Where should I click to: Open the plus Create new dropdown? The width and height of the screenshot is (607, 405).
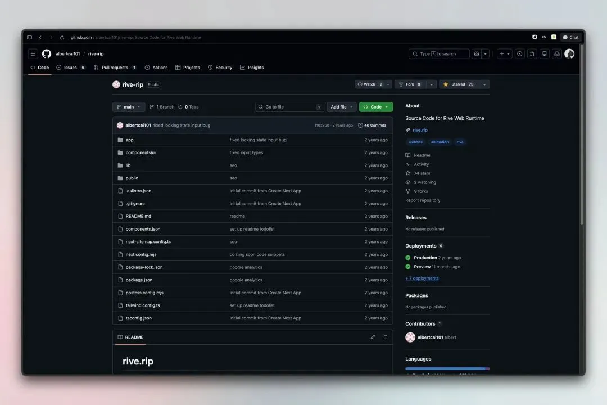[x=504, y=54]
